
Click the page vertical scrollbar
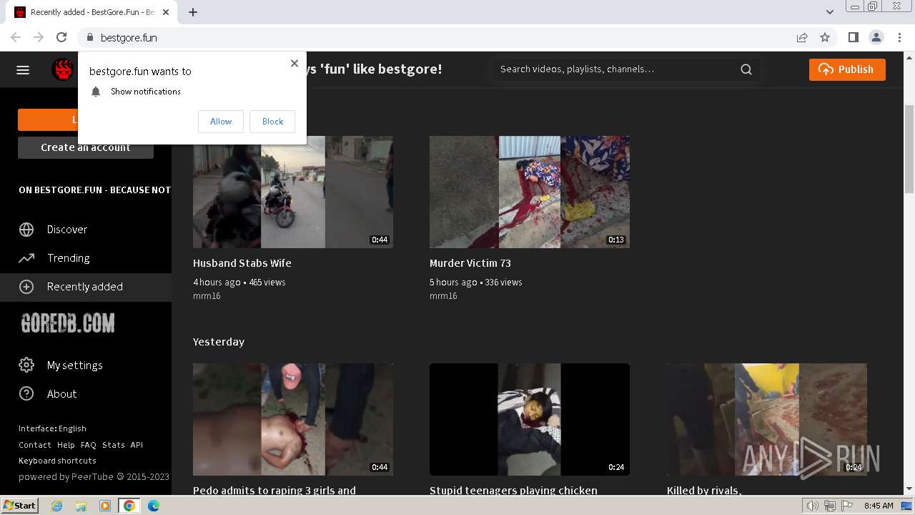(909, 149)
